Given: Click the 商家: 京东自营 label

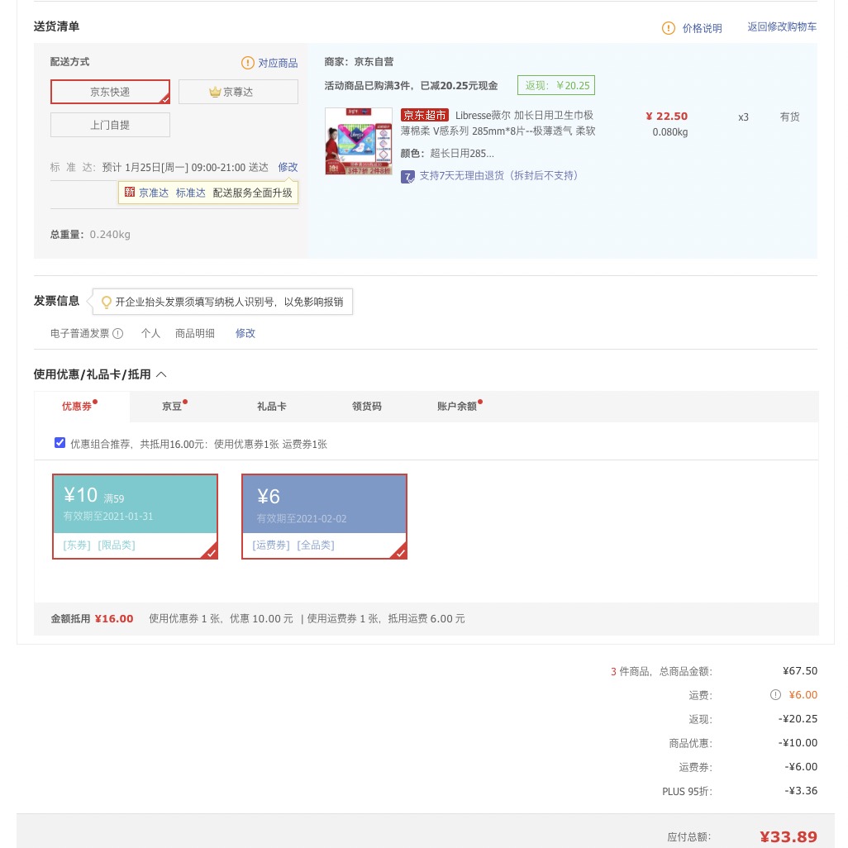Looking at the screenshot, I should pyautogui.click(x=359, y=62).
